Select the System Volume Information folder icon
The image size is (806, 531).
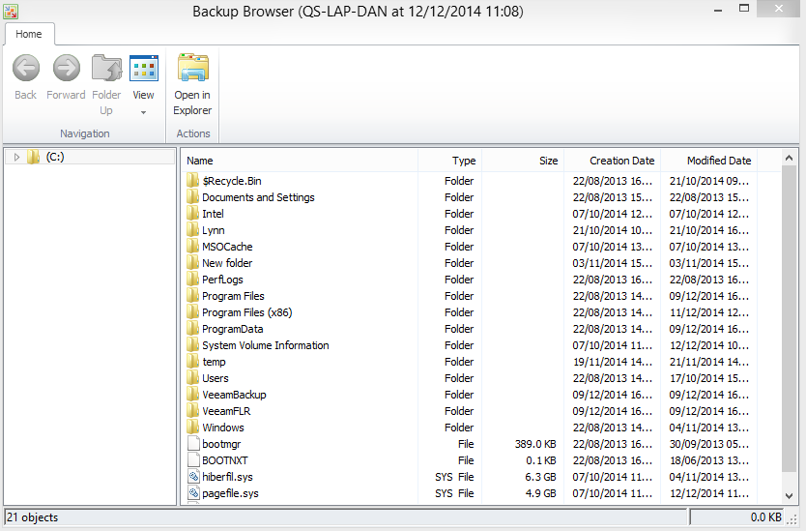[192, 345]
